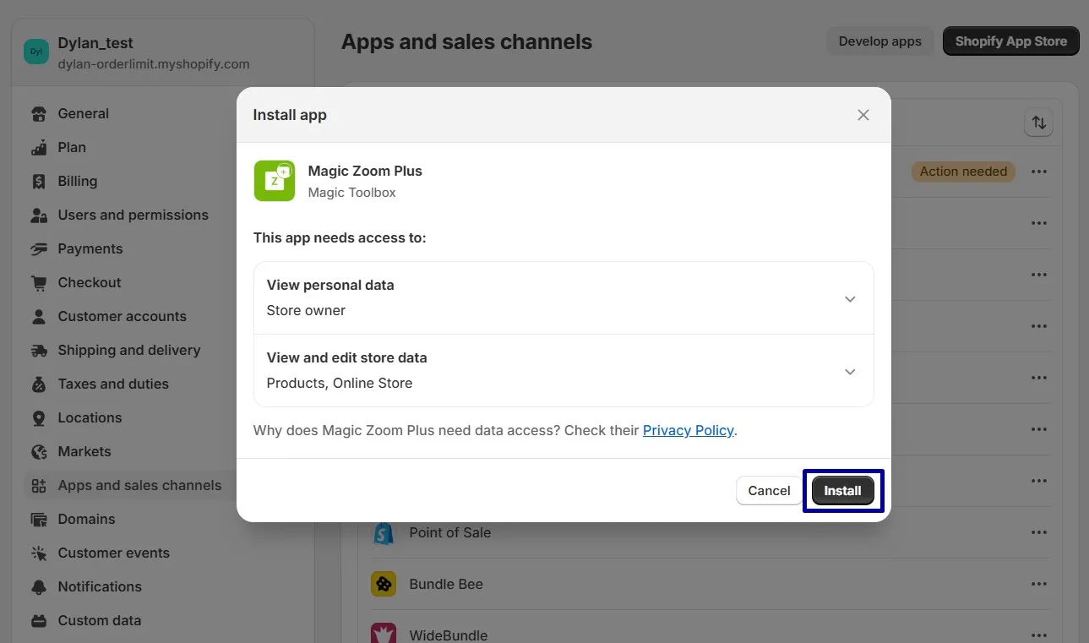Open Markets settings
Viewport: 1089px width, 643px height.
(x=84, y=451)
